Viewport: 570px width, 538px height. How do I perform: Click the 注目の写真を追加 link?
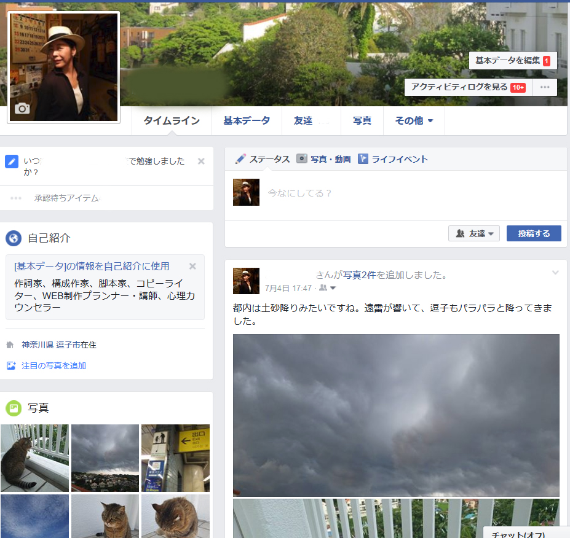point(53,365)
